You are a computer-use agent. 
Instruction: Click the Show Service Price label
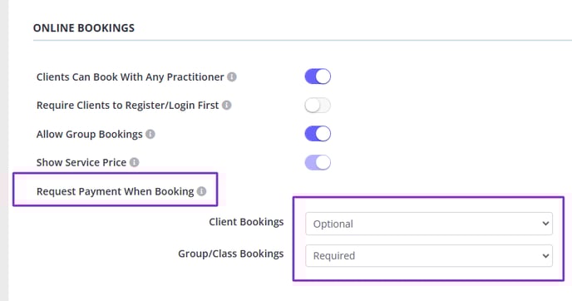tap(81, 162)
